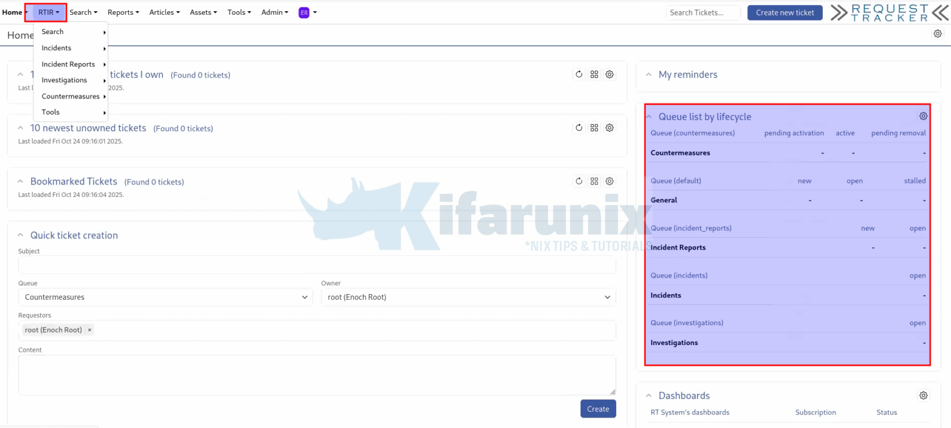Open the Owner dropdown showing root (Enoch Root)
Image resolution: width=951 pixels, height=428 pixels.
pyautogui.click(x=467, y=297)
